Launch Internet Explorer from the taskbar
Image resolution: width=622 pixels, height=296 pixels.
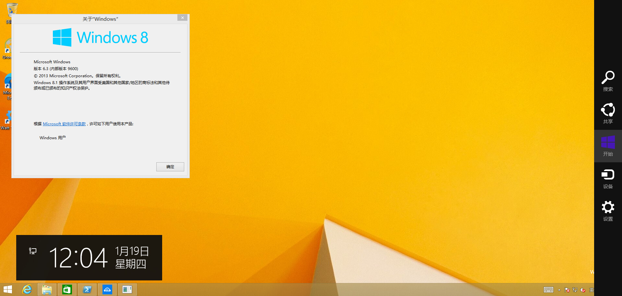click(27, 290)
